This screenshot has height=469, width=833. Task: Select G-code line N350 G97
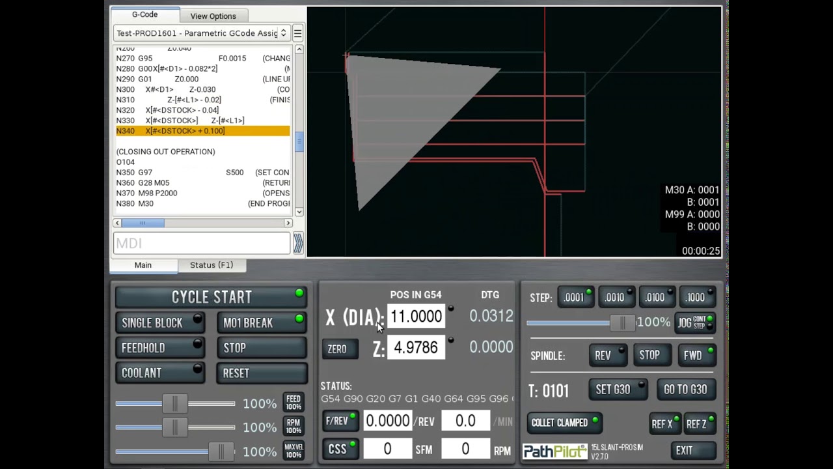pos(202,173)
